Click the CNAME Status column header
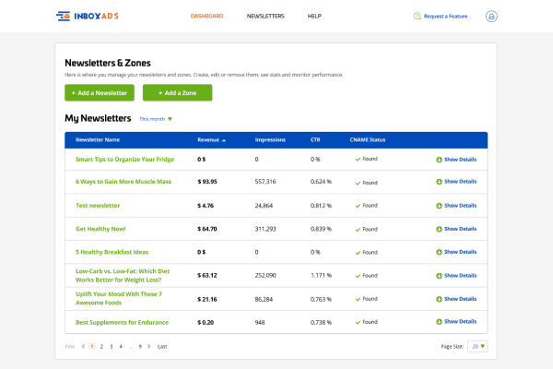 (x=368, y=140)
